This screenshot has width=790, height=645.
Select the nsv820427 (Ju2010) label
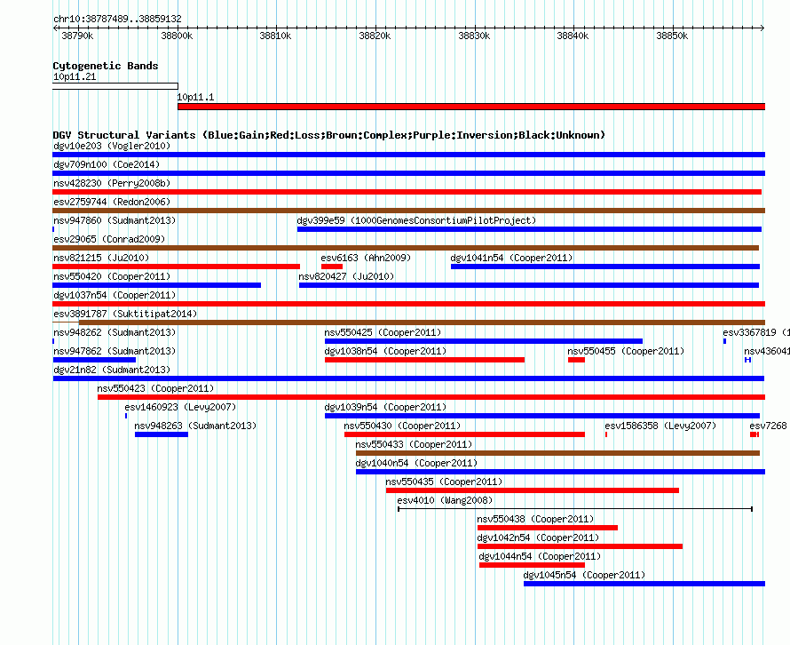(346, 276)
